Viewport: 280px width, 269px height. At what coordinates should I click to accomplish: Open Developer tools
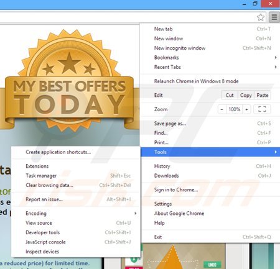point(76,232)
